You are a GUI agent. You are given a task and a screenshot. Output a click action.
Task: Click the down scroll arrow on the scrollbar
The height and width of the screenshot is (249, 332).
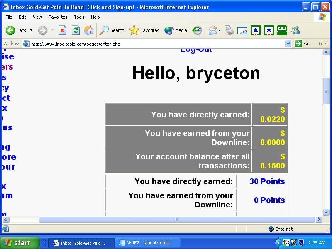326,212
